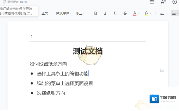Image resolution: width=180 pixels, height=111 pixels.
Task: Open the 正文 paragraph style dropdown
Action: pyautogui.click(x=47, y=13)
